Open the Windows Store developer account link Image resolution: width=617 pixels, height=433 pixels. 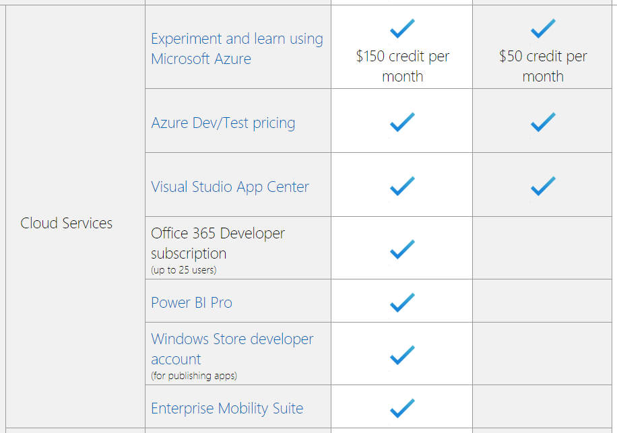pyautogui.click(x=232, y=348)
